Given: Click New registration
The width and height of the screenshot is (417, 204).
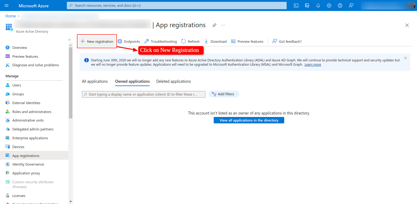Looking at the screenshot, I should click(97, 42).
